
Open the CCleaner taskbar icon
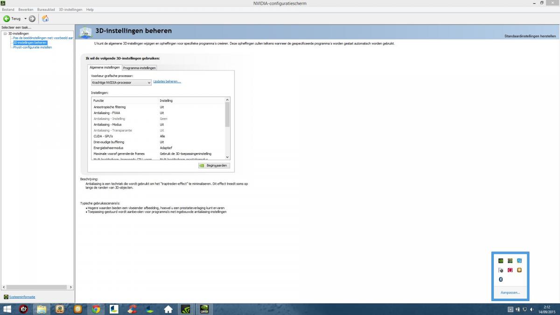pyautogui.click(x=132, y=309)
